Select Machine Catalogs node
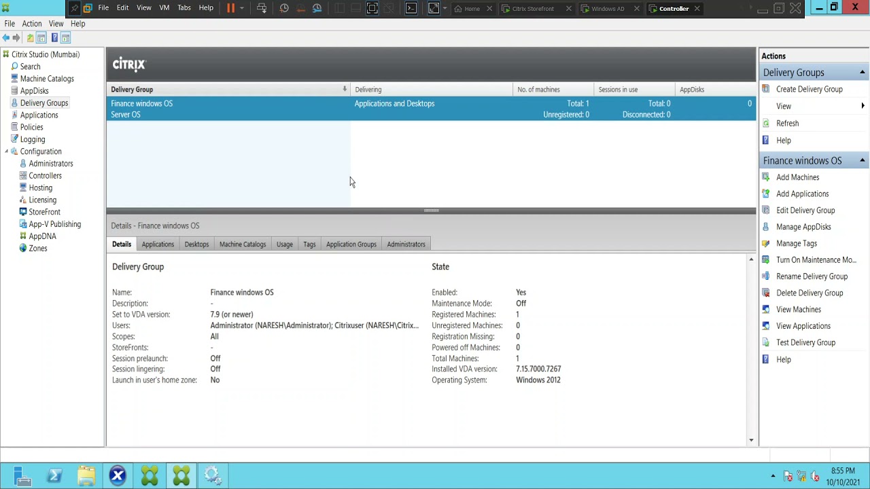Viewport: 870px width, 489px height. 47,79
